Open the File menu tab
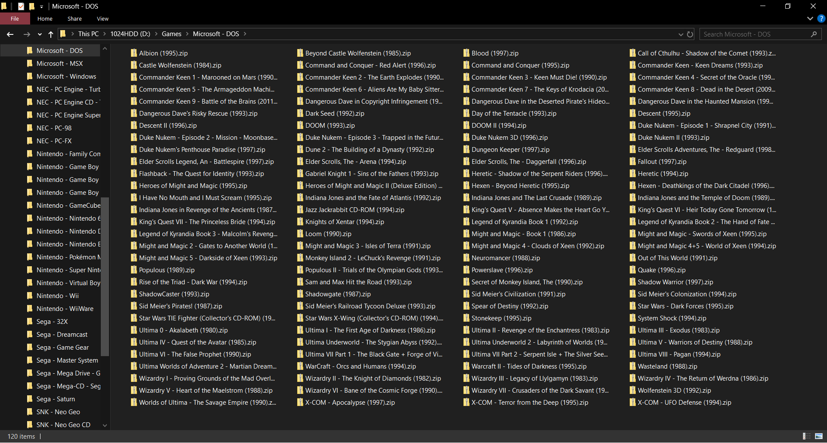The height and width of the screenshot is (443, 827). click(x=15, y=18)
